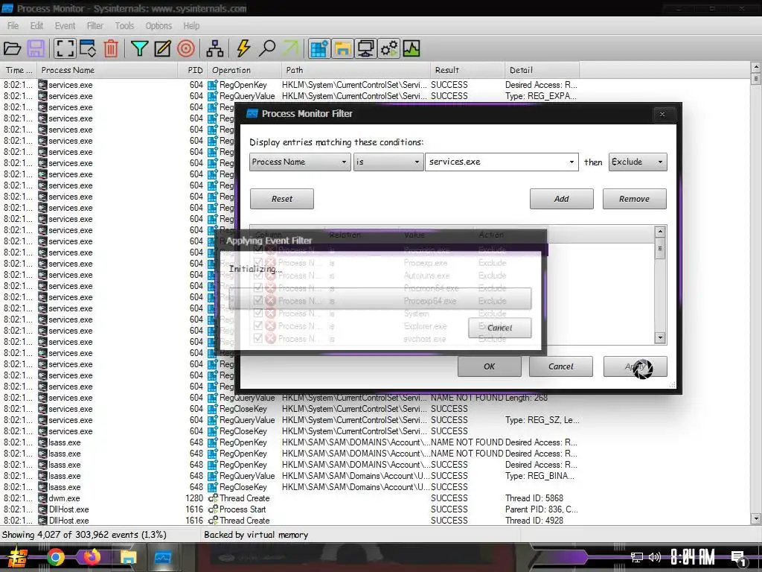Toggle Show Profiling Events graph icon
762x572 pixels.
pyautogui.click(x=411, y=48)
